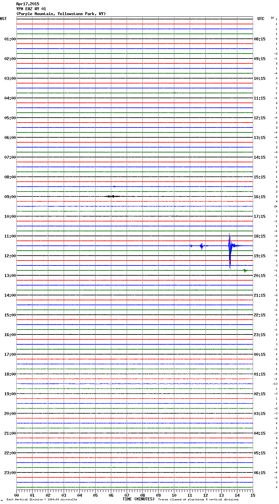The image size is (279, 504).
Task: Select the 22:00 MST time label
Action: 10,453
